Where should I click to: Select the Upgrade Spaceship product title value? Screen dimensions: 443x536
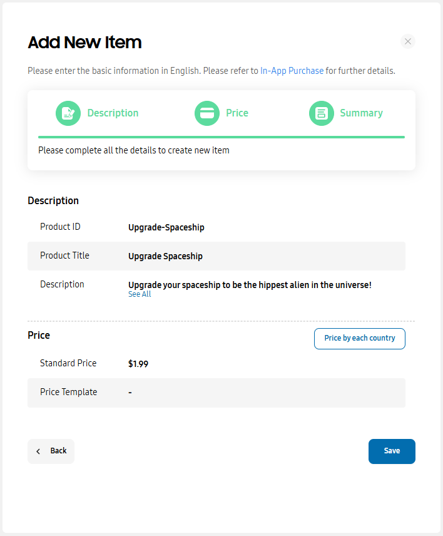(x=165, y=256)
